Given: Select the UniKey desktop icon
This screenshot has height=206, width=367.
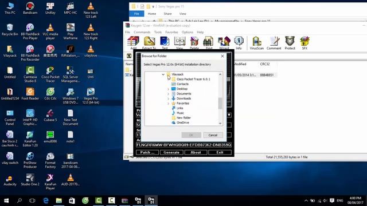Looking at the screenshot, I should (50, 8).
